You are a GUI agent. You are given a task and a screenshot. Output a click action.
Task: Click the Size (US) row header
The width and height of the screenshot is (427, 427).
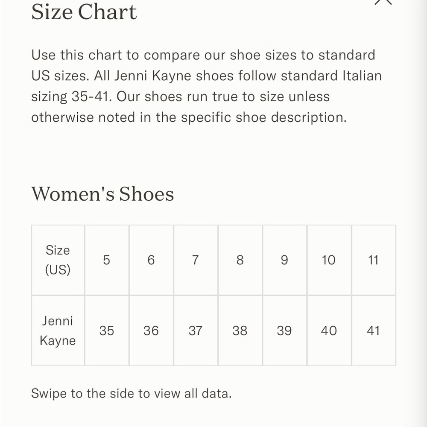58,260
